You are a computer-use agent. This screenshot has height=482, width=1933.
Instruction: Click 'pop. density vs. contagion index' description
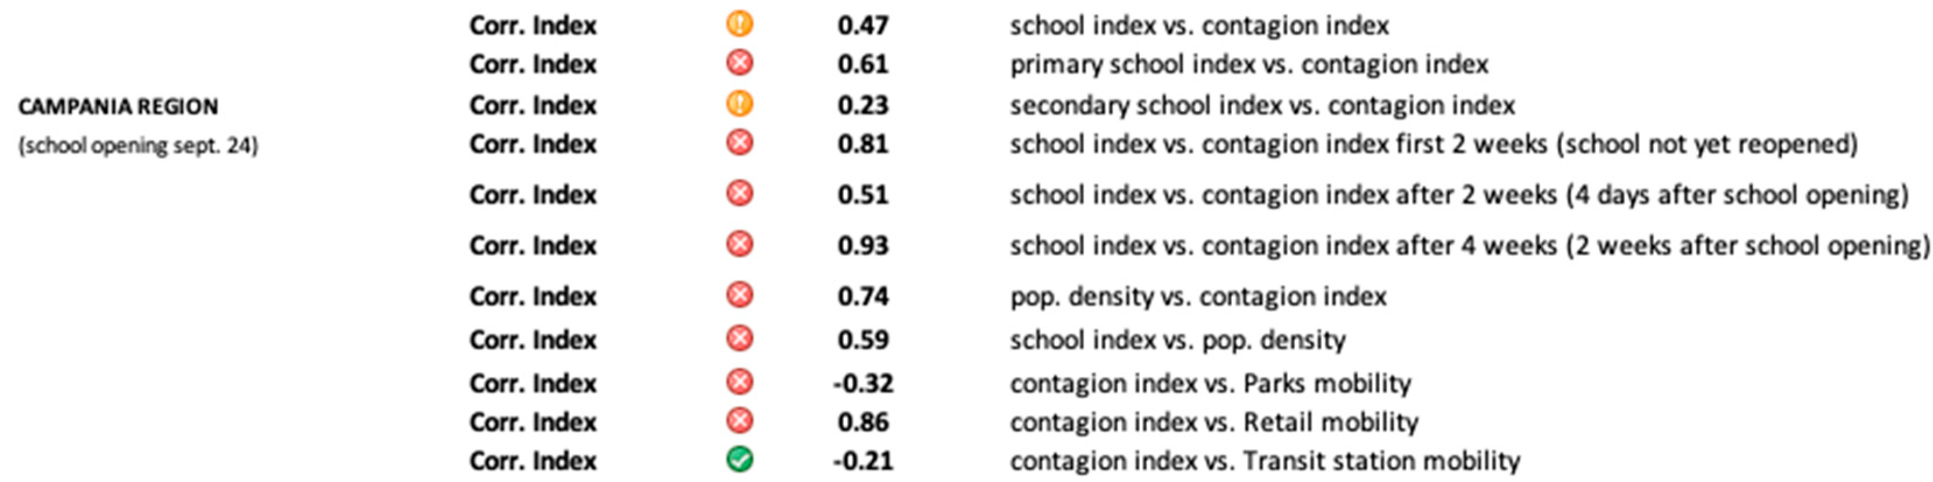click(x=1198, y=297)
